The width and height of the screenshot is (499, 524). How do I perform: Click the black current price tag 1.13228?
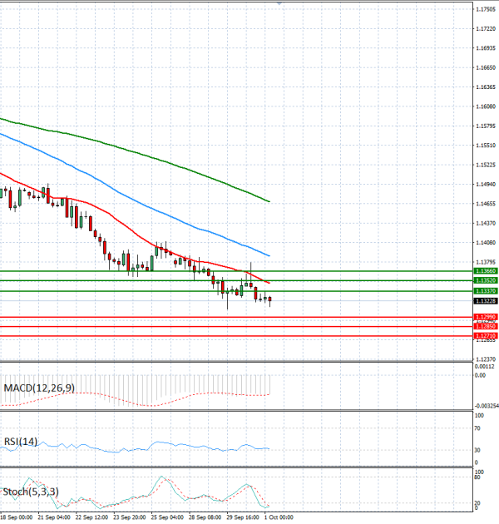coord(487,301)
